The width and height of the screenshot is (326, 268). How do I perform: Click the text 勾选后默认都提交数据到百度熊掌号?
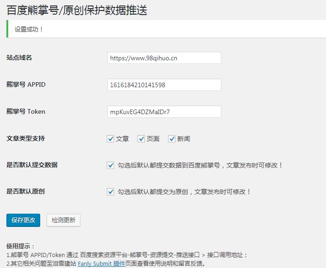169,165
